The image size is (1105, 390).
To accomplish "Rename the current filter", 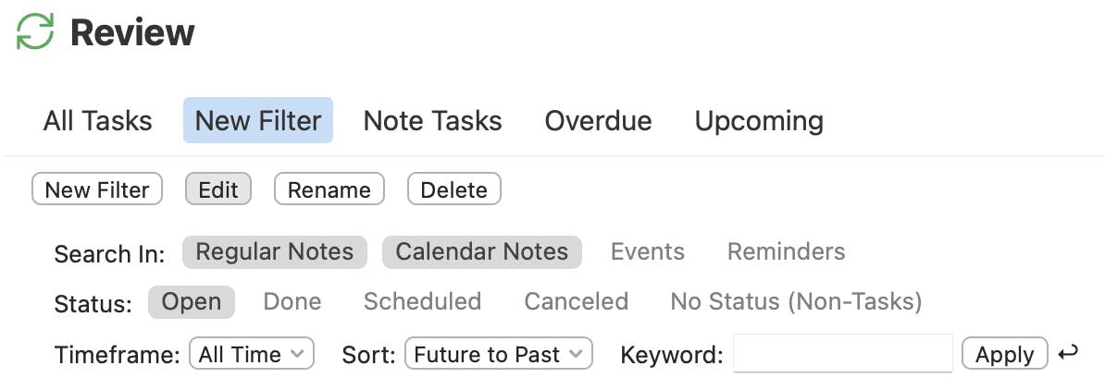I will 329,189.
